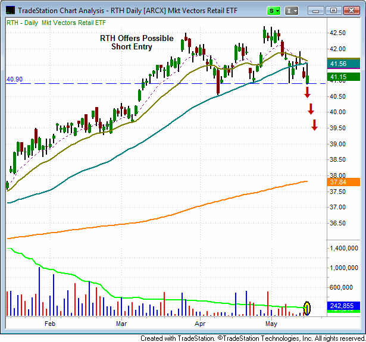Click the 'RTH - Daily Mkt Vectors Retail ETF' header

click(x=56, y=23)
